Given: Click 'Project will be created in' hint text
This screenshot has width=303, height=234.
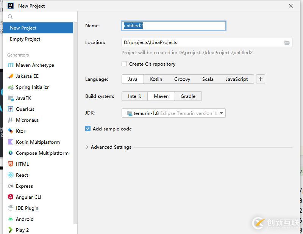Looking at the screenshot, I should (187, 53).
